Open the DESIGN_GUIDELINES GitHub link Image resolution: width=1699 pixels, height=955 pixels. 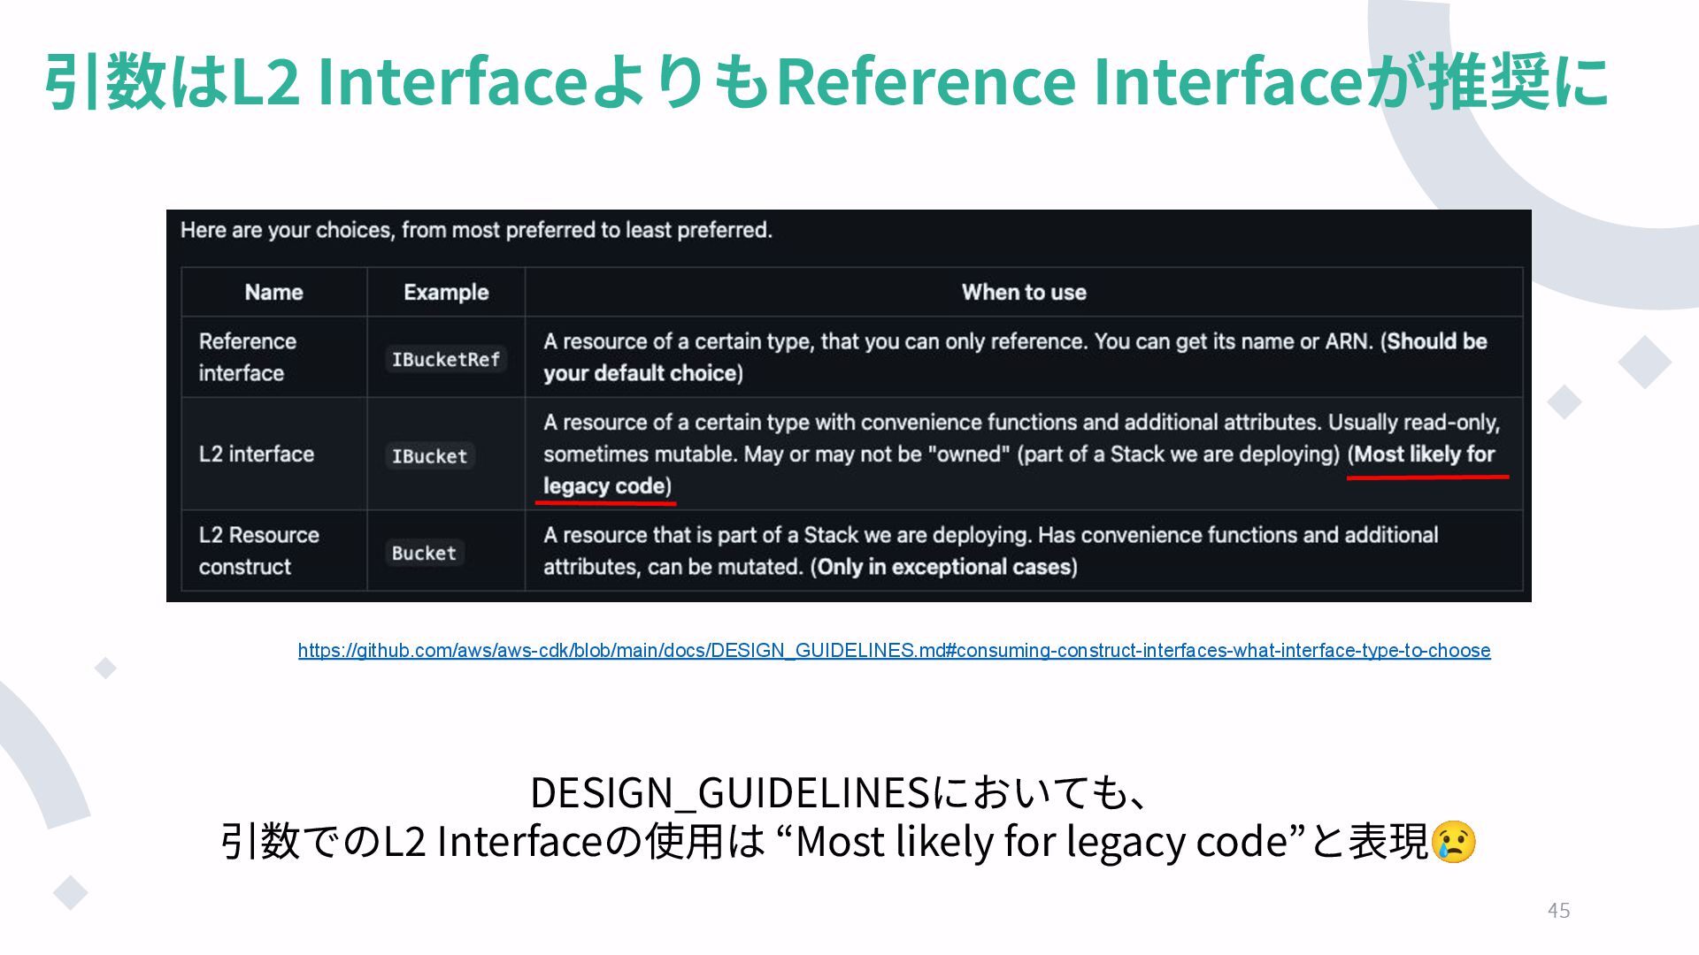tap(894, 651)
